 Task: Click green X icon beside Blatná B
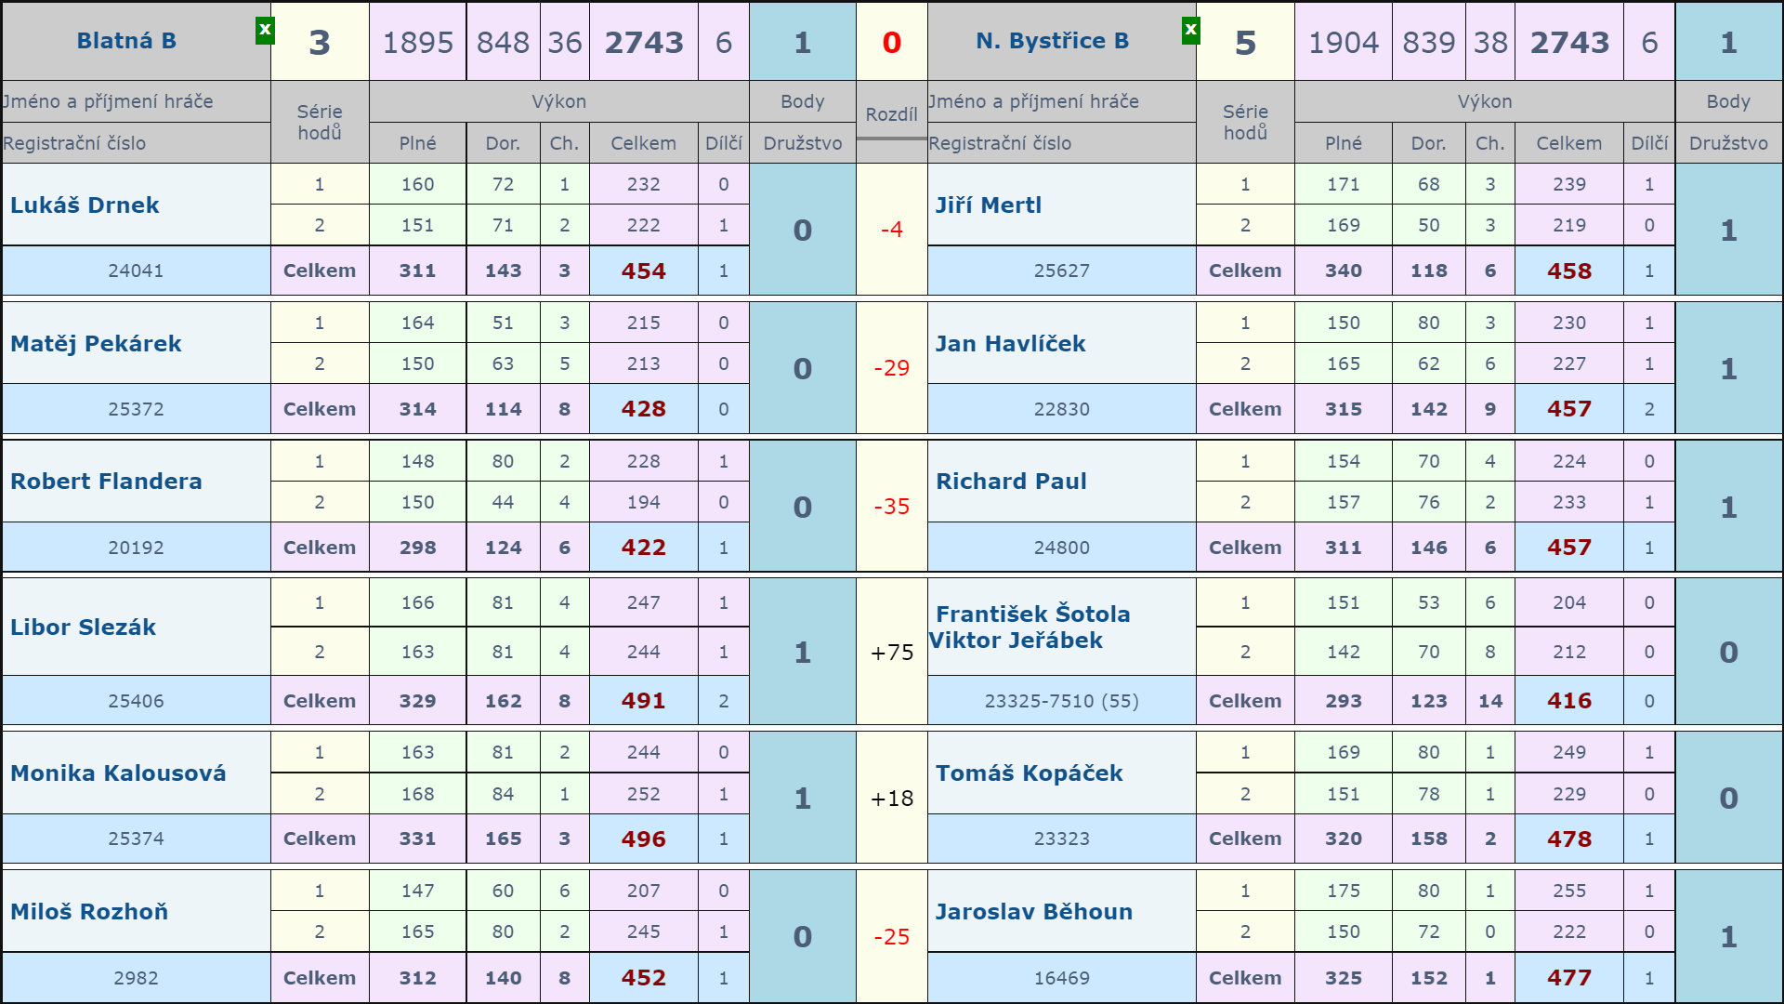click(265, 31)
